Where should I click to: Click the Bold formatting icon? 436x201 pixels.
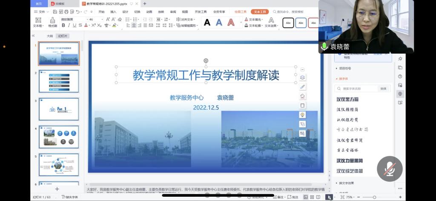(63, 26)
